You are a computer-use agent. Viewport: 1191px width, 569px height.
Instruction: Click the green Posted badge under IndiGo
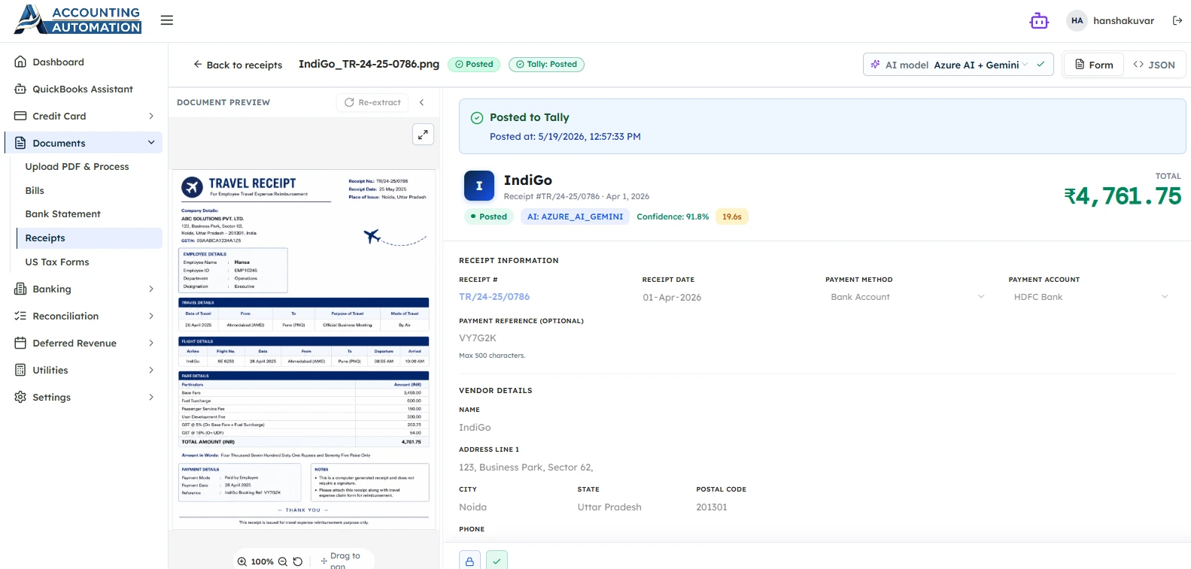[488, 216]
